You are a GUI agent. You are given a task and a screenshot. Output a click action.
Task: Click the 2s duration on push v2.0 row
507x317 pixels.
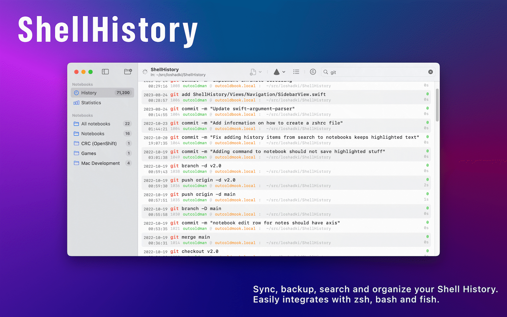pyautogui.click(x=426, y=185)
